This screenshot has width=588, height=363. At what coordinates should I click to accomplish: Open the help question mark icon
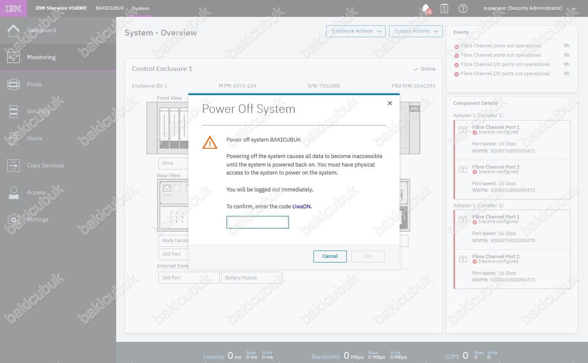(463, 8)
